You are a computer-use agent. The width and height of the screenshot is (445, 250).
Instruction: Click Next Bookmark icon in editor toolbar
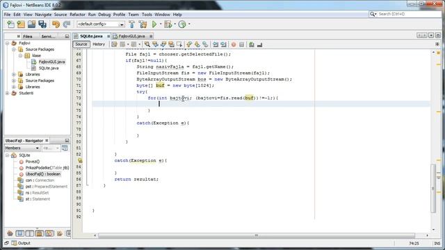point(197,44)
